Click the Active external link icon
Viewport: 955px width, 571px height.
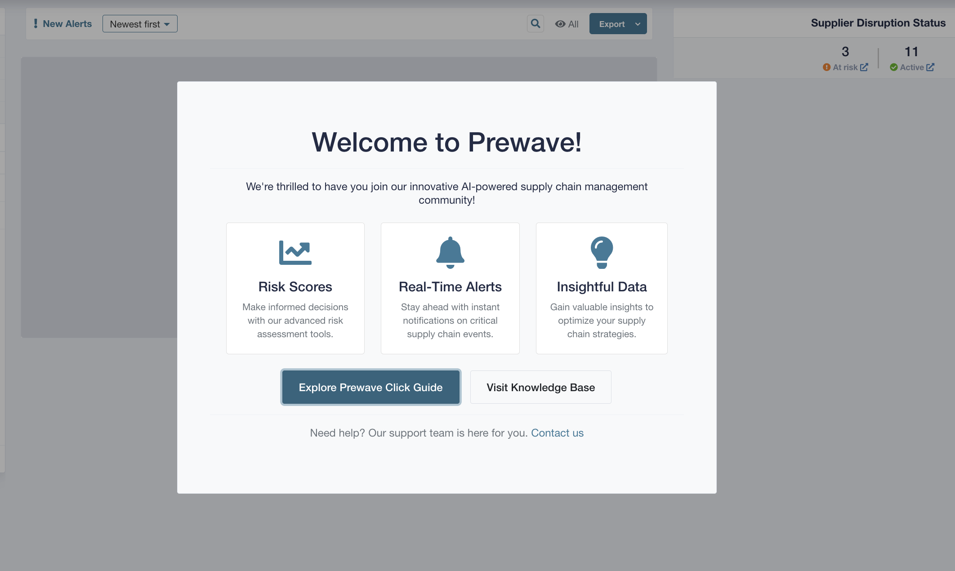point(930,67)
